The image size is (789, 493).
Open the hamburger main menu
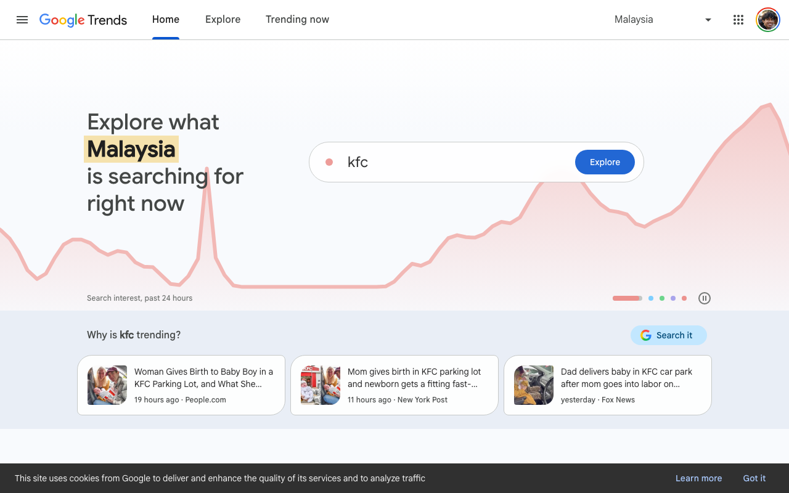click(x=22, y=20)
